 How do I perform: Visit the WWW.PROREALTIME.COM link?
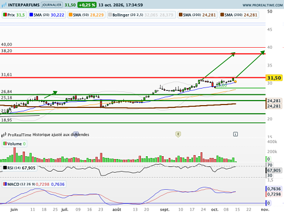[x=262, y=5]
